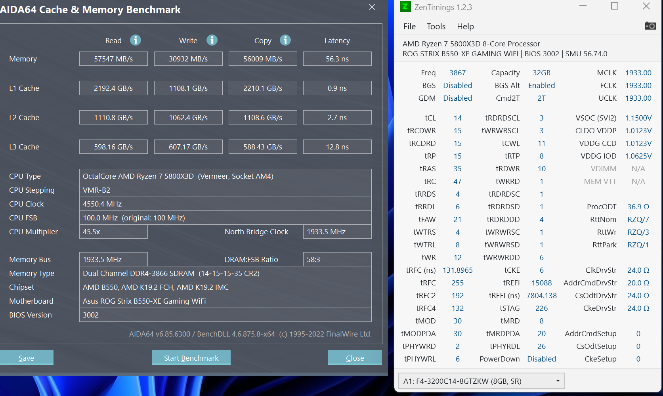The height and width of the screenshot is (396, 663).
Task: Close the ZenTimings window
Action: 646,6
